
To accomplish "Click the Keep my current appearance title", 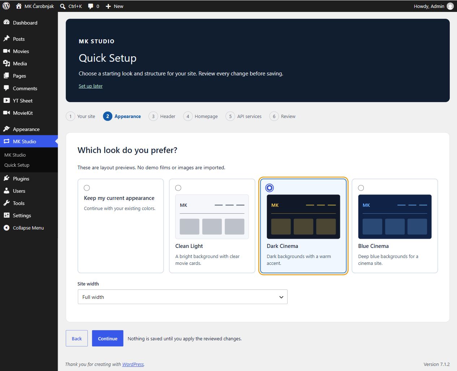I will [119, 198].
